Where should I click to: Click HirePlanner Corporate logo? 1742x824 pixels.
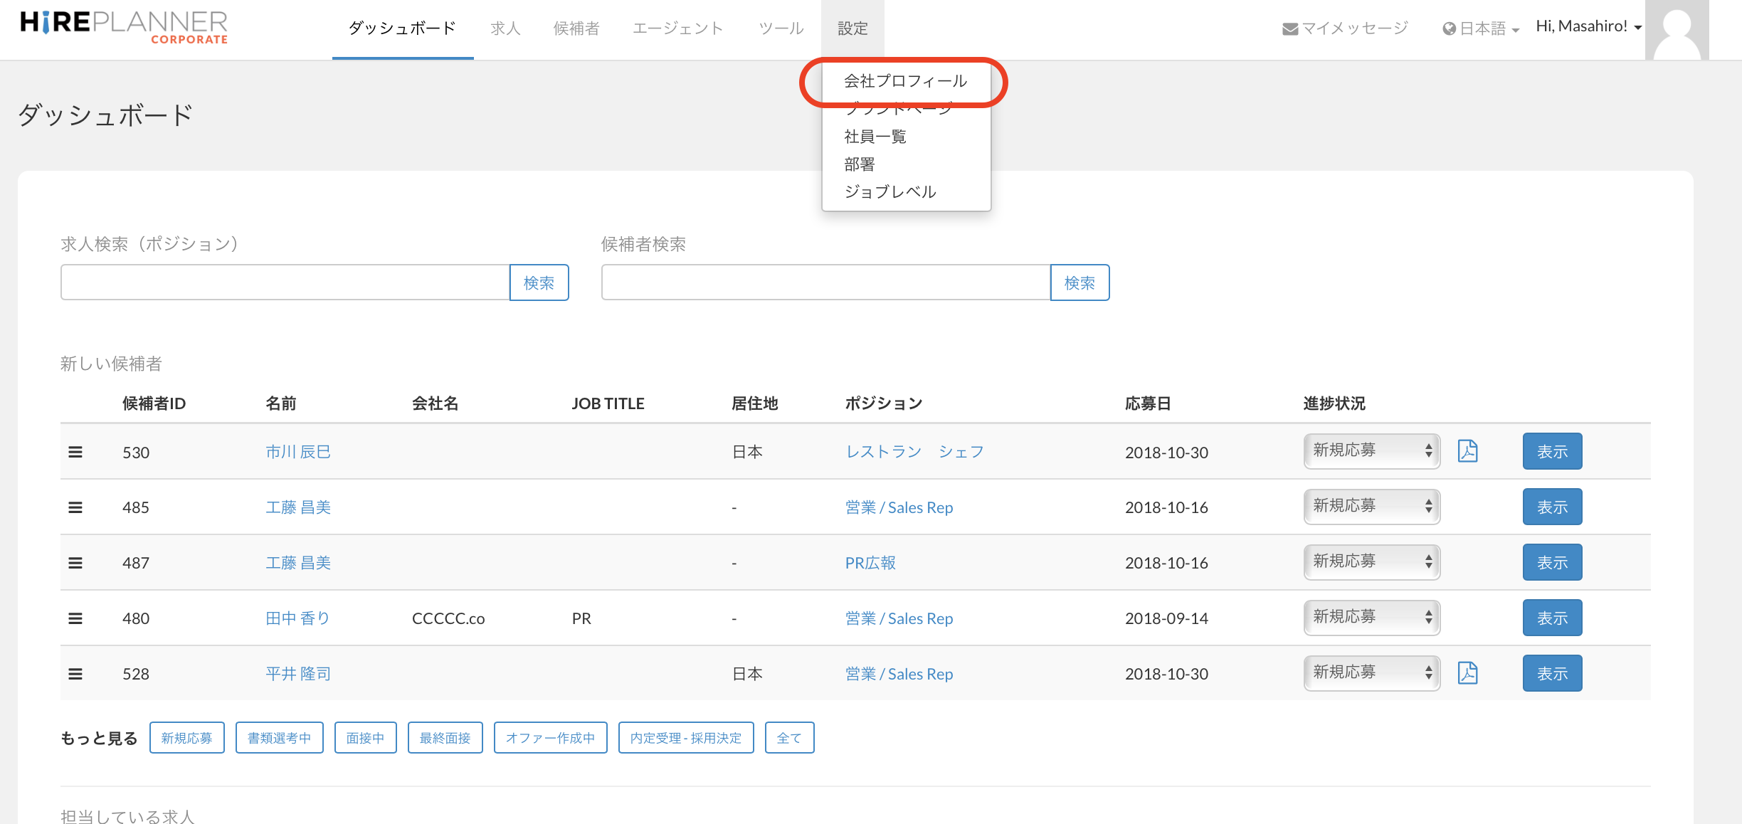125,27
